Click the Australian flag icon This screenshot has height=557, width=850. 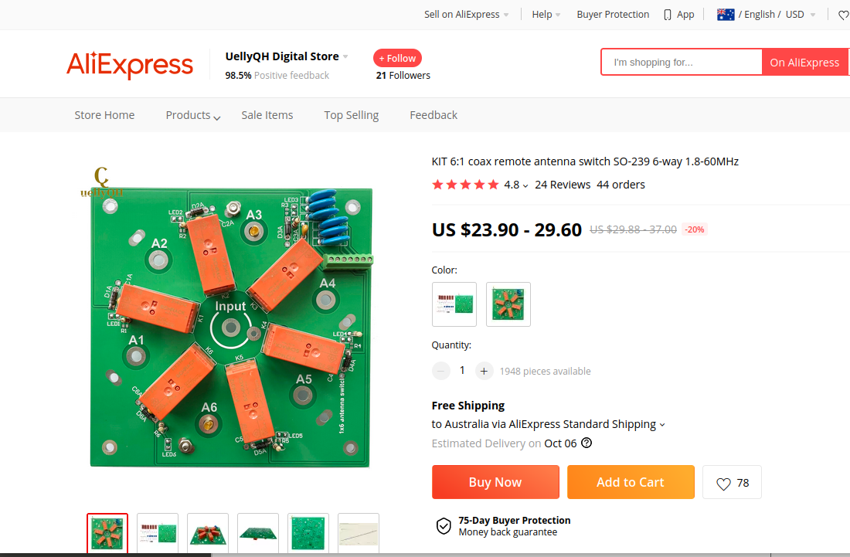coord(725,15)
